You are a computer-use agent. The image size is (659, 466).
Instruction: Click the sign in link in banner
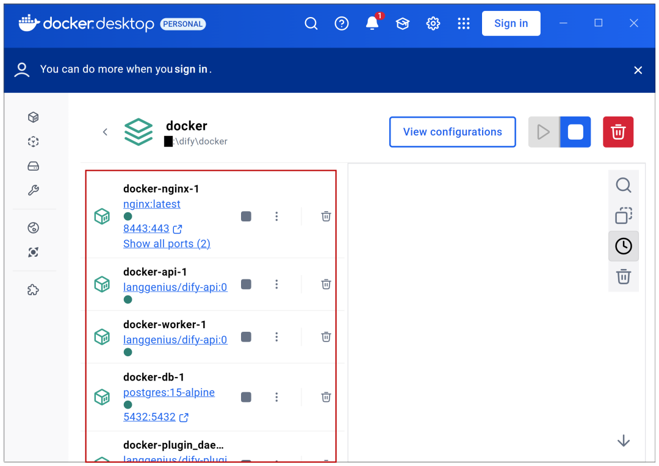(x=191, y=69)
